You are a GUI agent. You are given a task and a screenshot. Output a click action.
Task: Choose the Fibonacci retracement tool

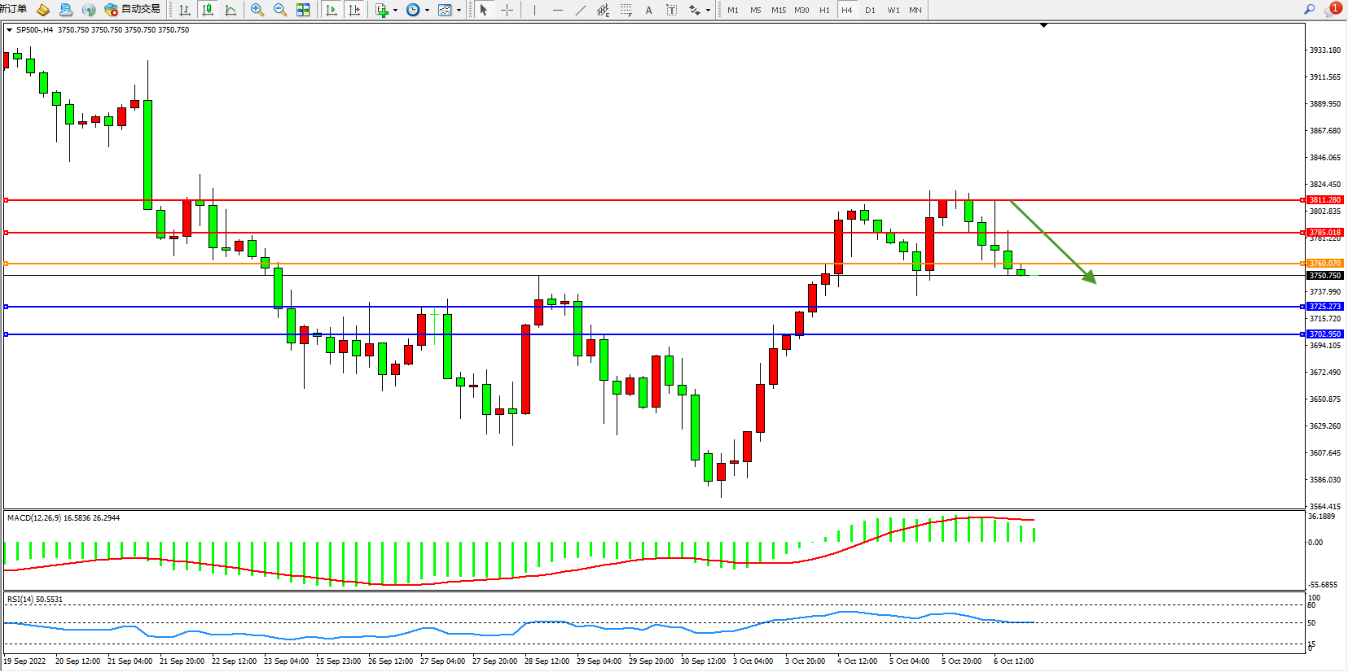pos(626,10)
